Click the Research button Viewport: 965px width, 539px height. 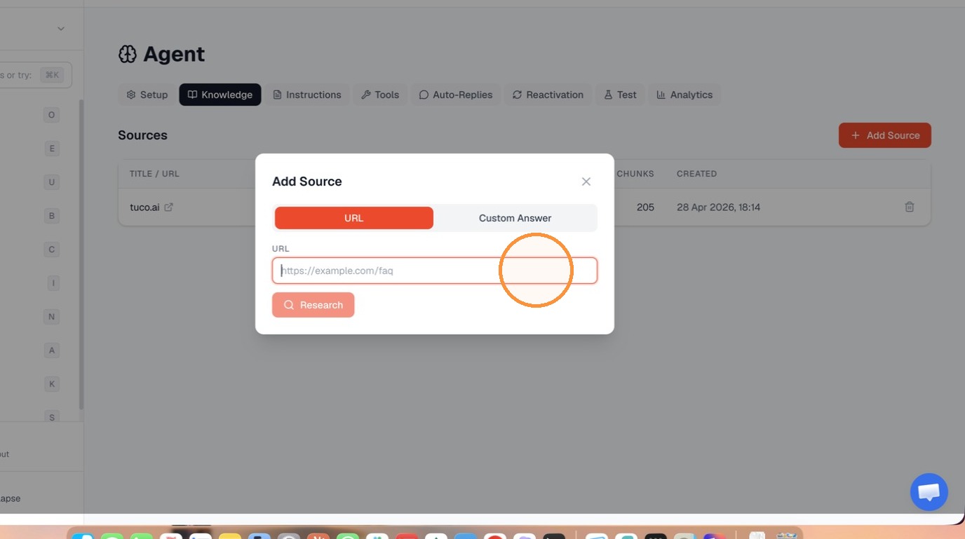click(313, 305)
